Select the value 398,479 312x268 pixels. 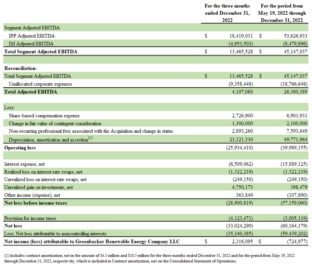pos(299,187)
